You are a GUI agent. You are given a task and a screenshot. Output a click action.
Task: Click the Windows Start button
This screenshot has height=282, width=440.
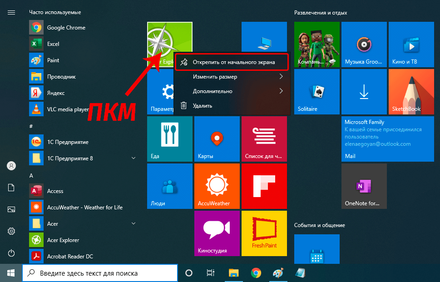11,273
